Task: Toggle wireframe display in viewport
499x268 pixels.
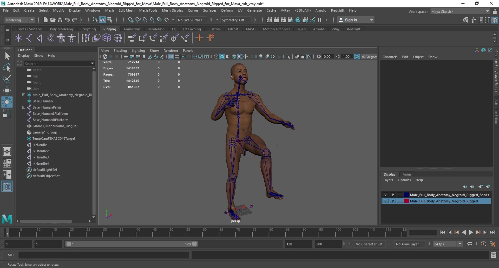Action: (x=216, y=57)
